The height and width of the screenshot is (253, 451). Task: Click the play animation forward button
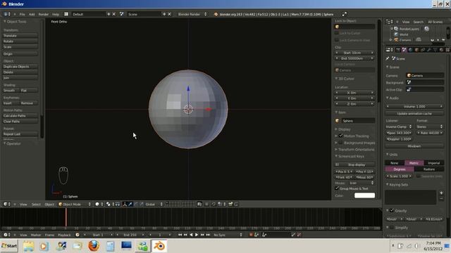coord(197,235)
